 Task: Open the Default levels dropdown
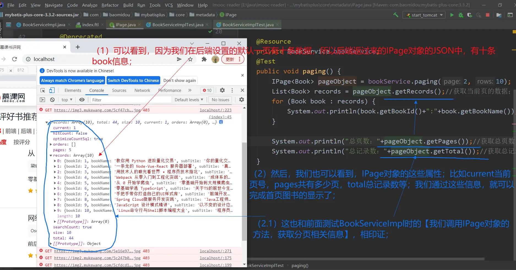(x=189, y=100)
